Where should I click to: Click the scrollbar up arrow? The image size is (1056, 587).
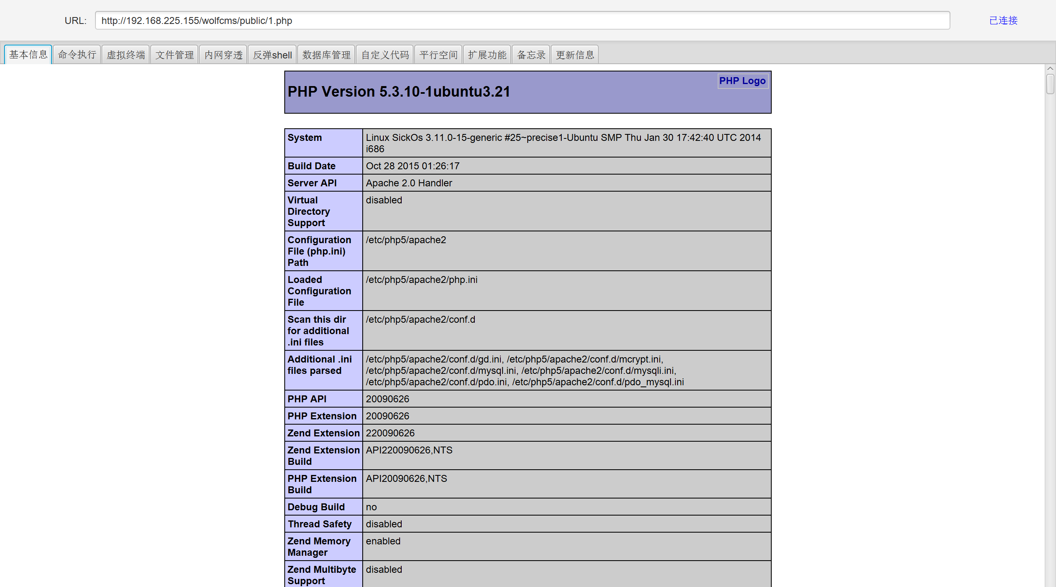tap(1050, 69)
